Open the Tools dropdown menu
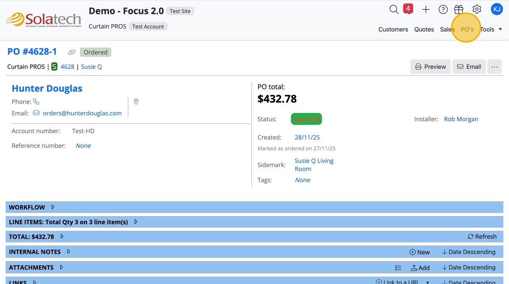This screenshot has height=284, width=509. click(491, 29)
